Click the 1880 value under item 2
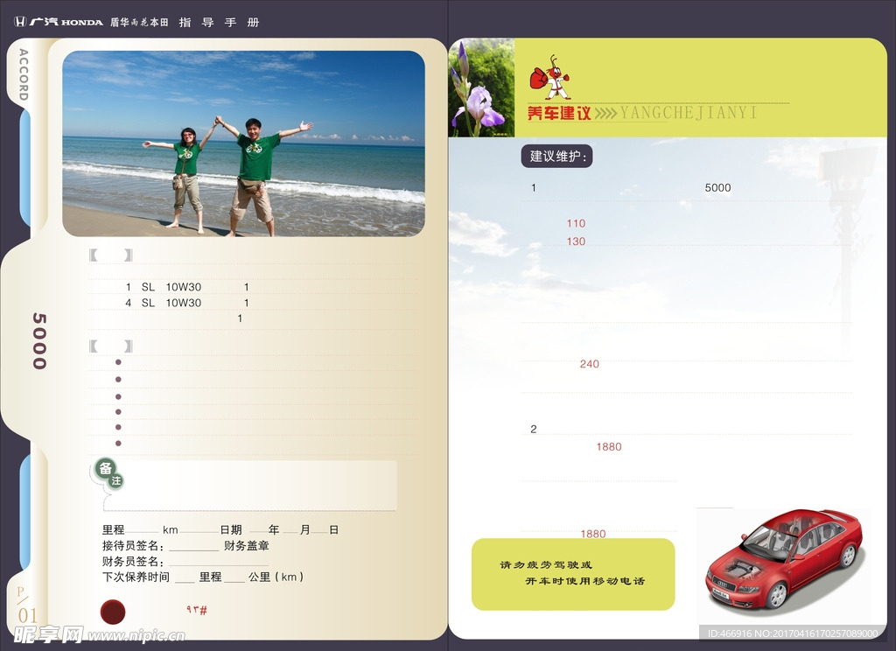Screen dimensions: 896x651 (x=609, y=447)
